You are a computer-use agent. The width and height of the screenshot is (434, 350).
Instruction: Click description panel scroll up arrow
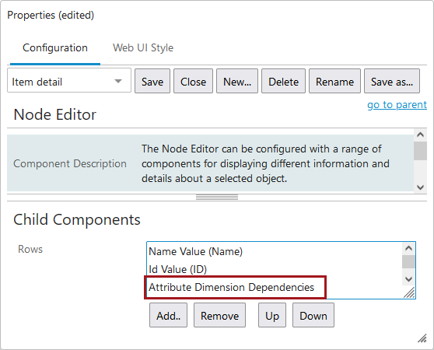[420, 135]
